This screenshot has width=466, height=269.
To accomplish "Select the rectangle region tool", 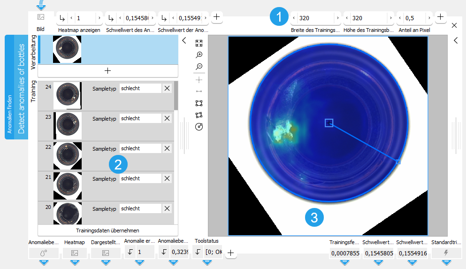I will 199,103.
